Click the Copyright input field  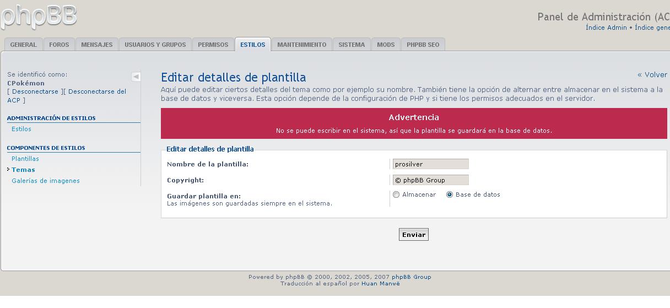coord(431,180)
